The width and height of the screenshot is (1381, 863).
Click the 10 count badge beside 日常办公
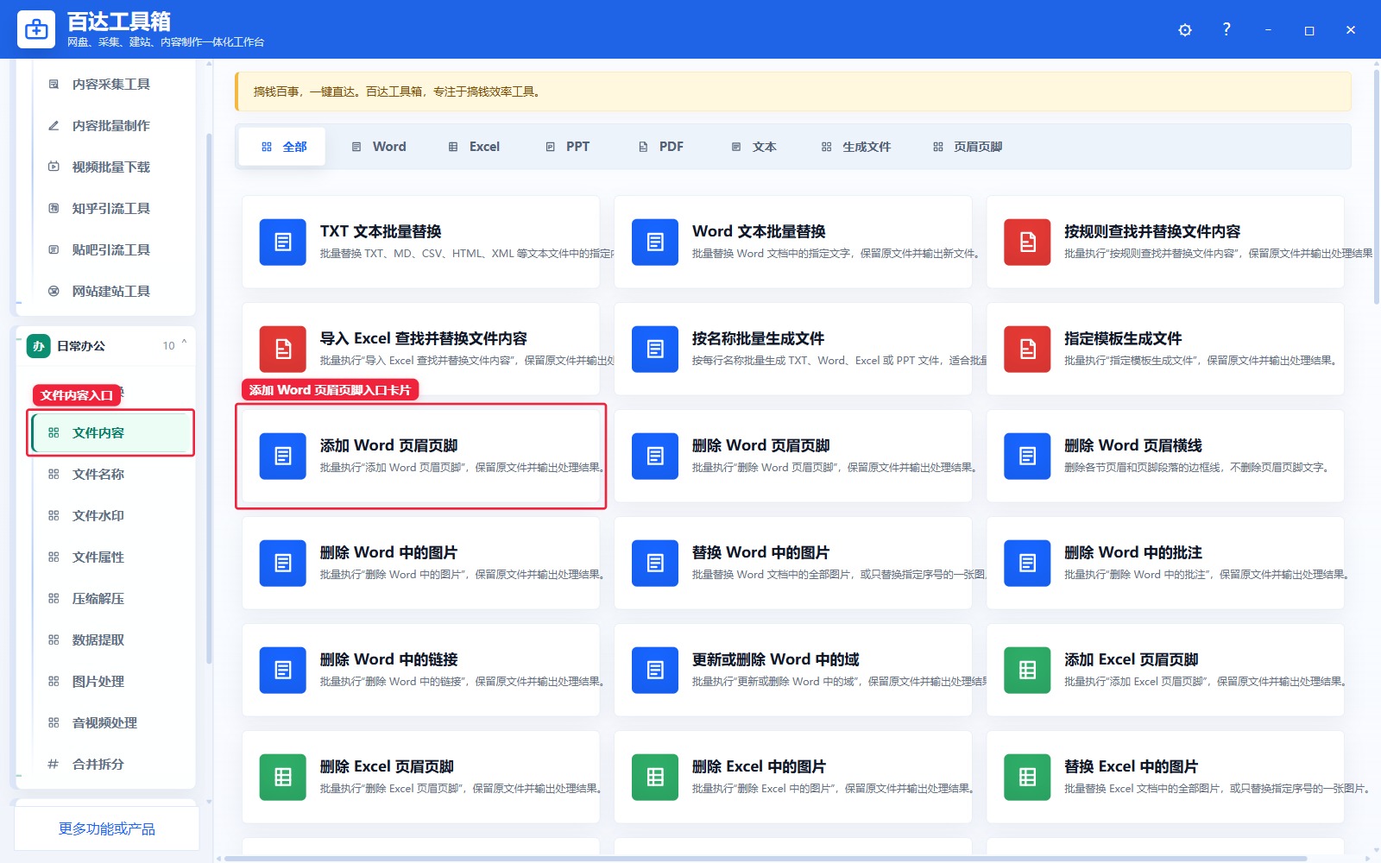[x=169, y=346]
